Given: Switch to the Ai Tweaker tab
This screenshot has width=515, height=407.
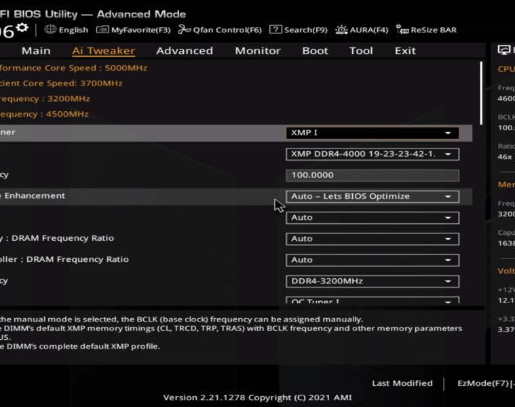Looking at the screenshot, I should click(x=103, y=51).
